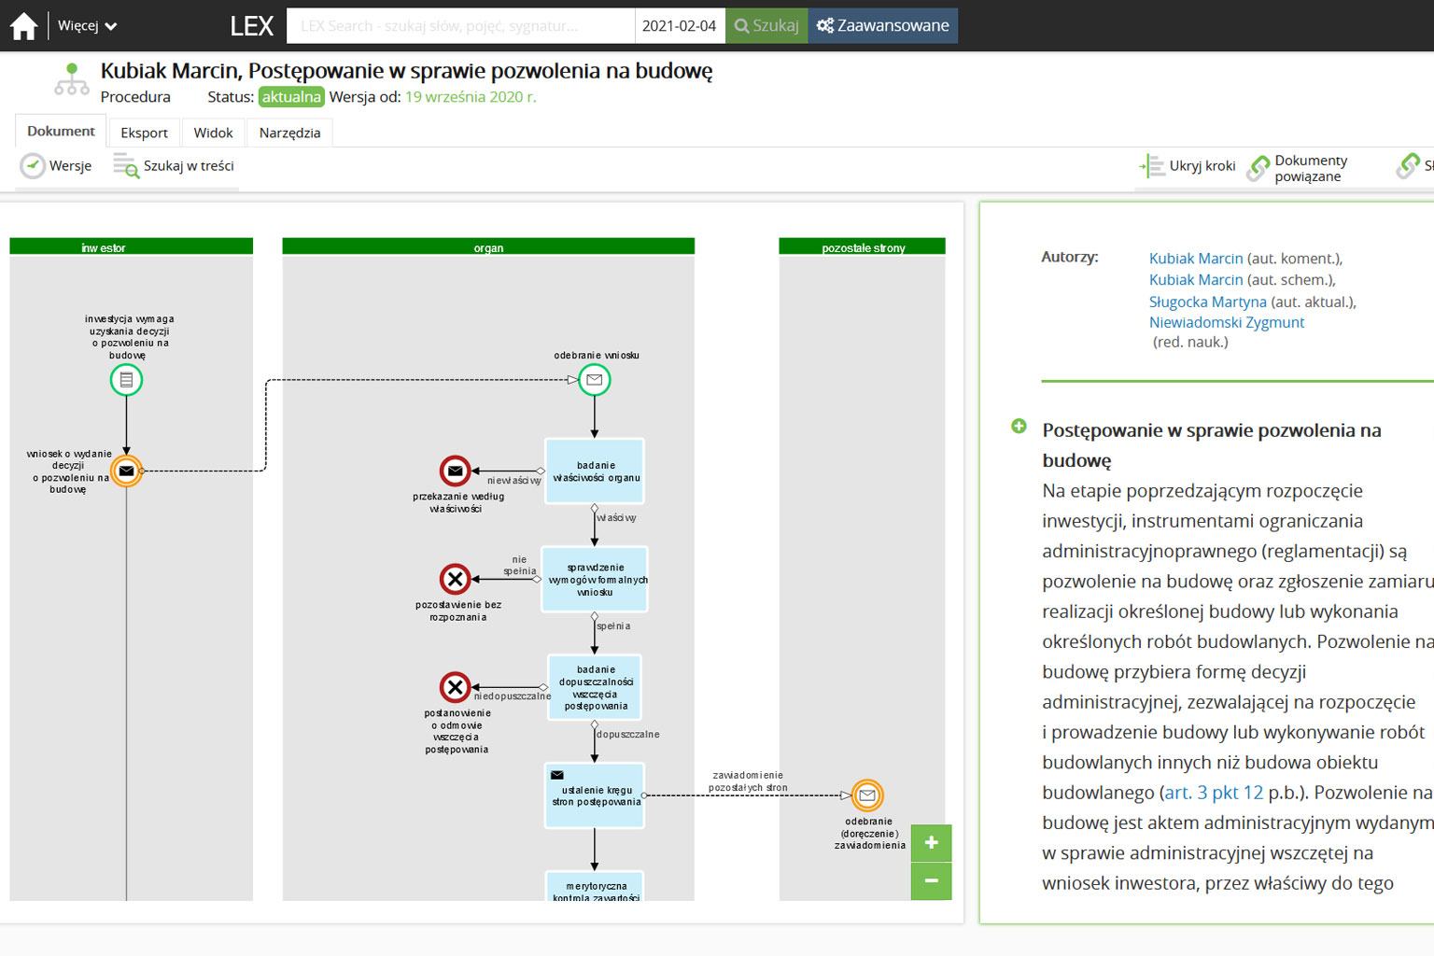
Task: Open the date field 2021-02-04
Action: (x=679, y=26)
